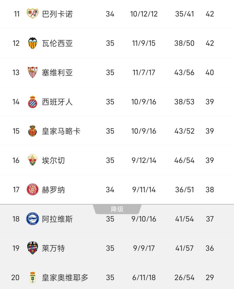
Task: Tap the Elche (埃尔切) club badge
Action: pos(33,160)
